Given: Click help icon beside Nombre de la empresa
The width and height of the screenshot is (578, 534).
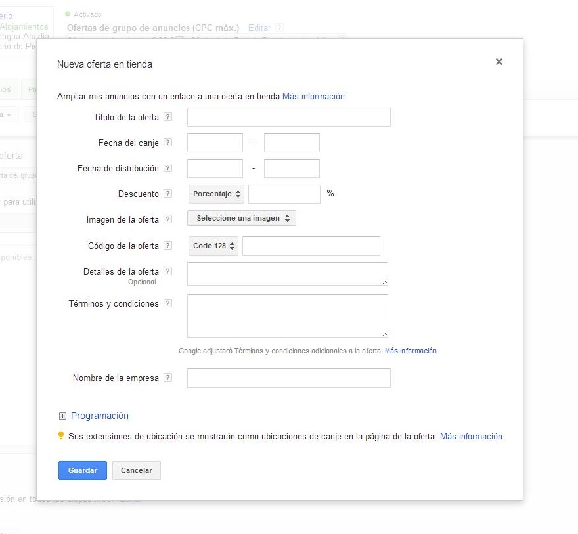Looking at the screenshot, I should pos(167,378).
